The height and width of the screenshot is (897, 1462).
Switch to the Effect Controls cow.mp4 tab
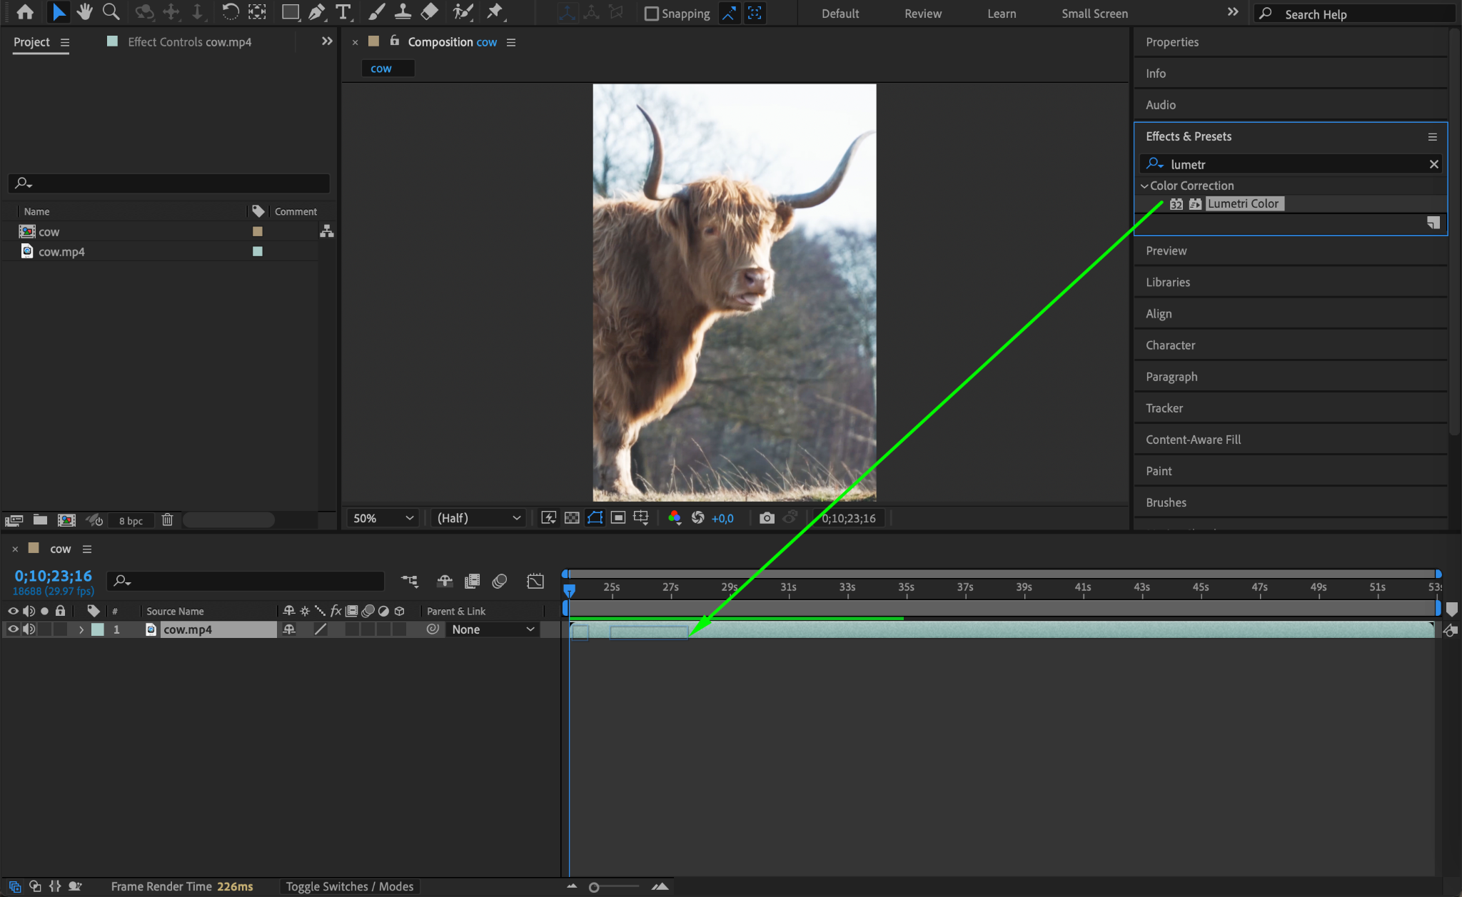(x=189, y=42)
